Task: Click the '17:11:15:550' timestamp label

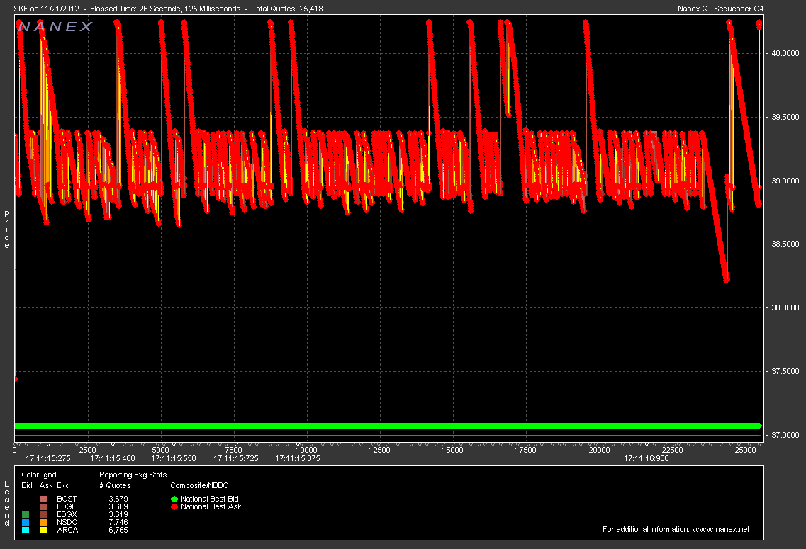Action: coord(174,458)
